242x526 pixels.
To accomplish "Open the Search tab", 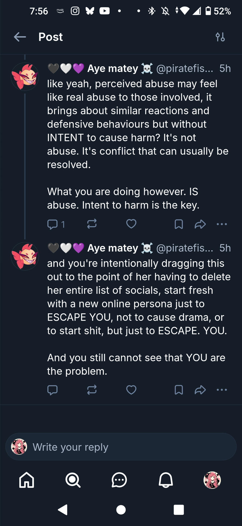I will [73, 480].
